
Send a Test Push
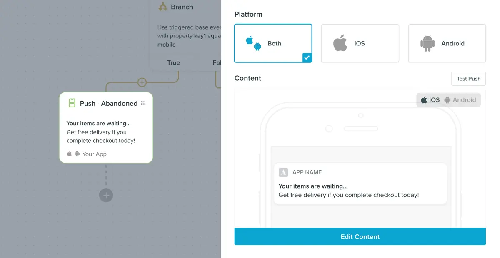(468, 78)
